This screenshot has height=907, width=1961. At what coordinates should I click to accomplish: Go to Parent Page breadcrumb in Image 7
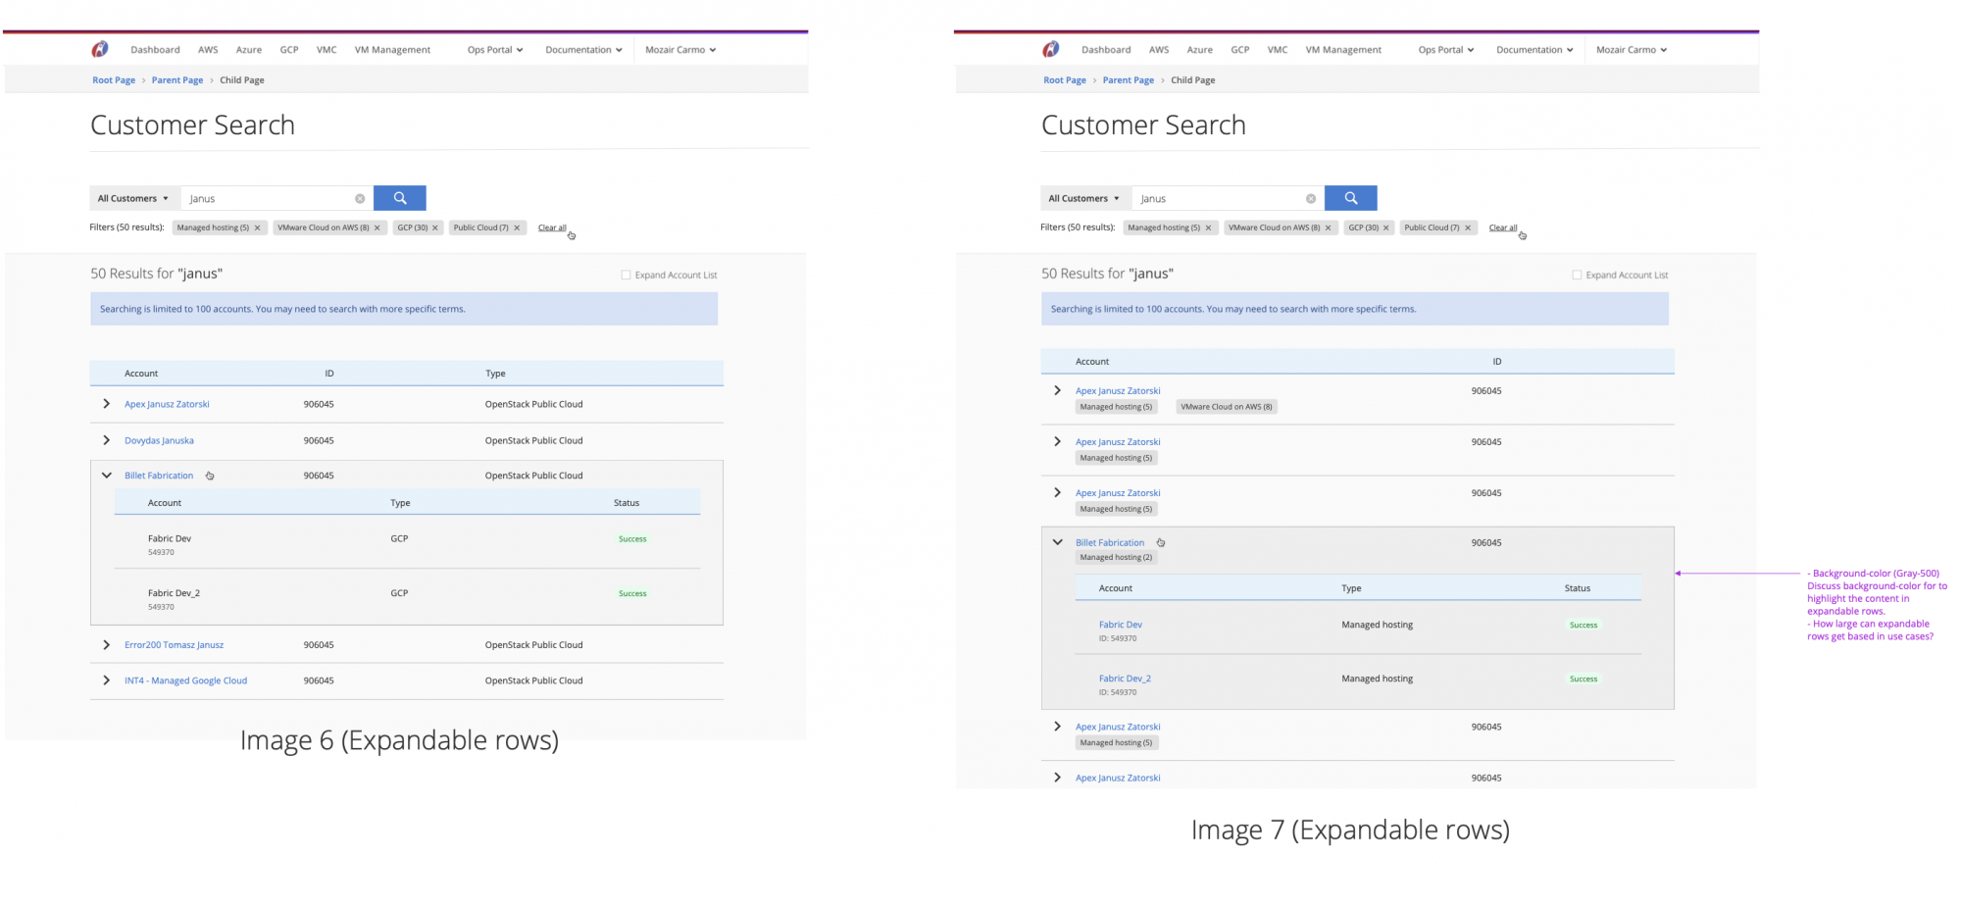click(x=1128, y=80)
